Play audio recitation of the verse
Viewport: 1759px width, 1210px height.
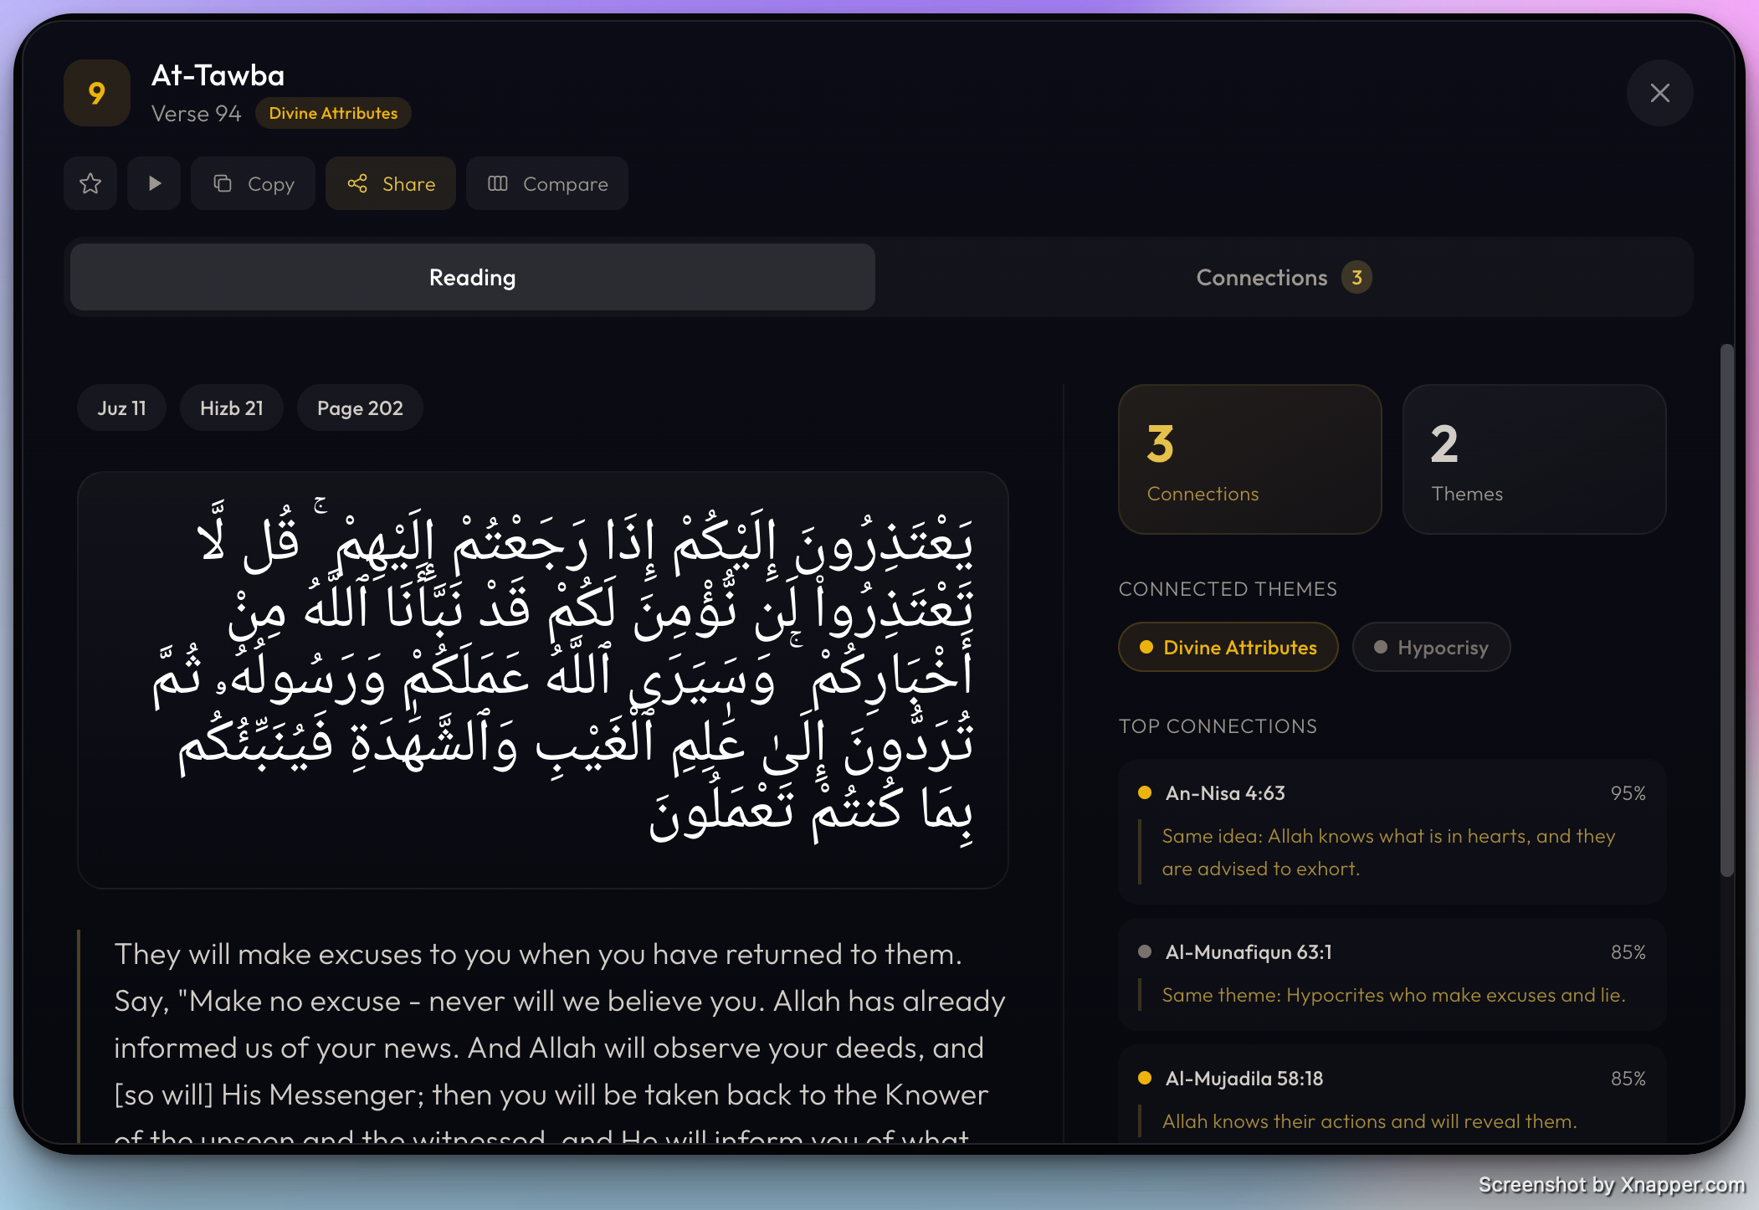pyautogui.click(x=154, y=183)
